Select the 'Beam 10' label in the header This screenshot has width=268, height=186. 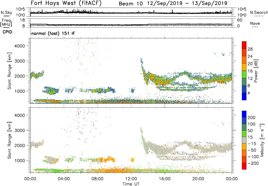click(x=131, y=4)
